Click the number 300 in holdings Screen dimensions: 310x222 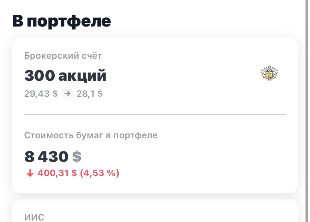tap(39, 75)
